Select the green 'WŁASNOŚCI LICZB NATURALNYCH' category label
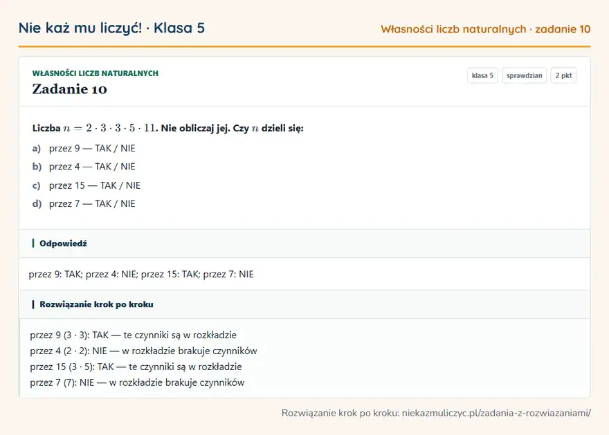 [96, 73]
